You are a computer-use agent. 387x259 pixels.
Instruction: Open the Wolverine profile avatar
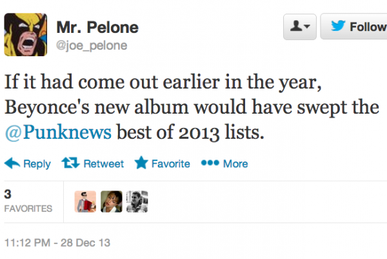tap(26, 34)
